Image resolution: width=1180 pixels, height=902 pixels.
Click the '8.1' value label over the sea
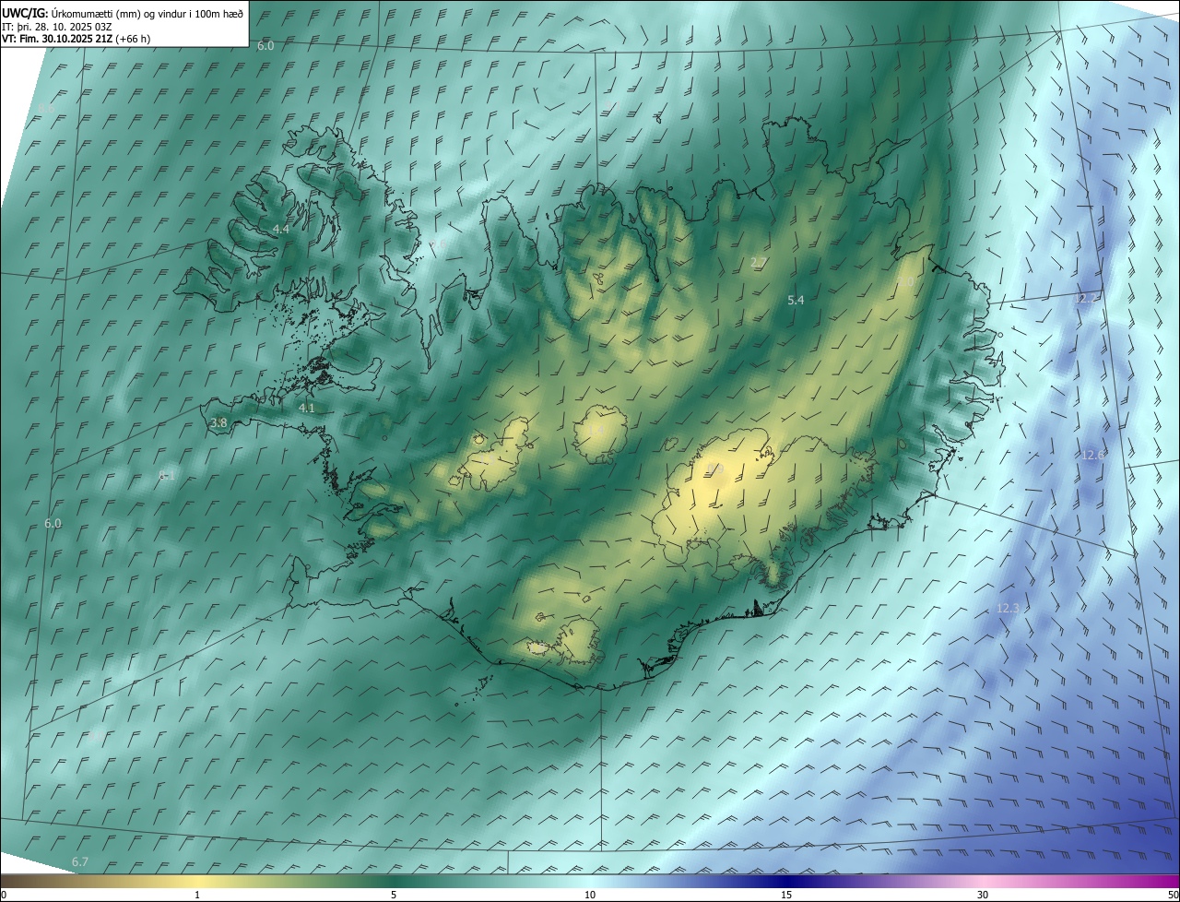click(x=167, y=476)
